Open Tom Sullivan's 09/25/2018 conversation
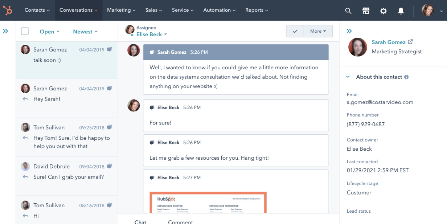This screenshot has height=224, width=447. click(x=67, y=137)
